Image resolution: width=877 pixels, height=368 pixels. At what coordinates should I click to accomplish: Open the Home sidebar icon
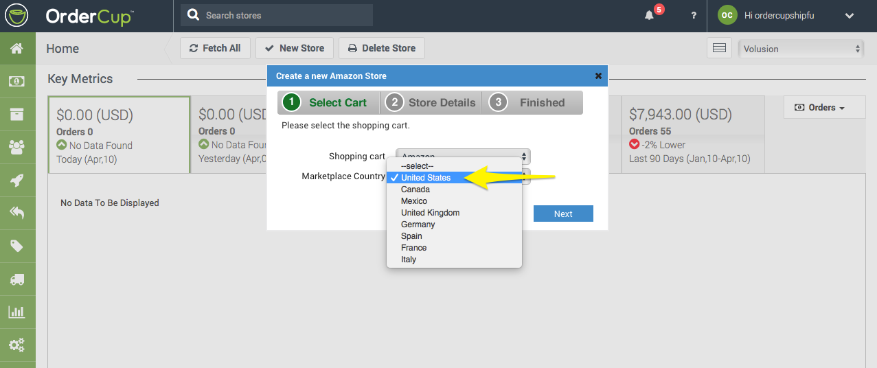coord(17,49)
